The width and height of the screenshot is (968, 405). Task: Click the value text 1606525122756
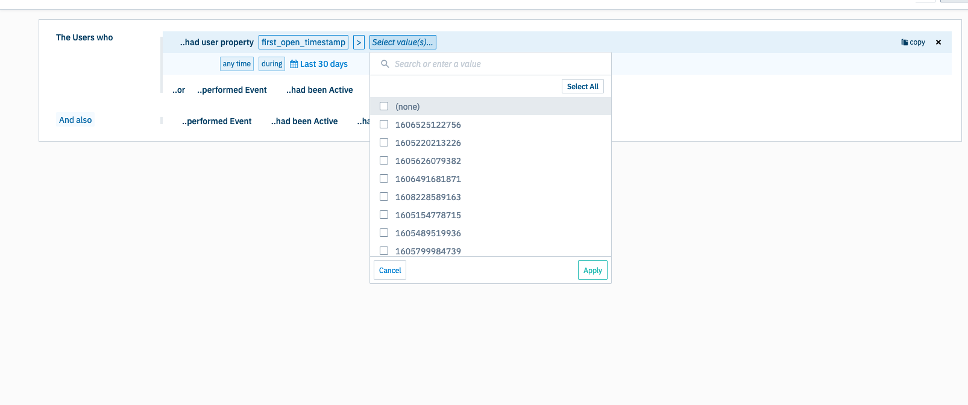click(x=428, y=125)
